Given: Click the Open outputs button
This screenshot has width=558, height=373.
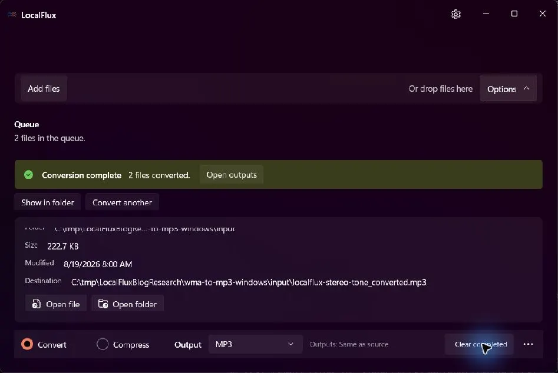Looking at the screenshot, I should [x=232, y=175].
